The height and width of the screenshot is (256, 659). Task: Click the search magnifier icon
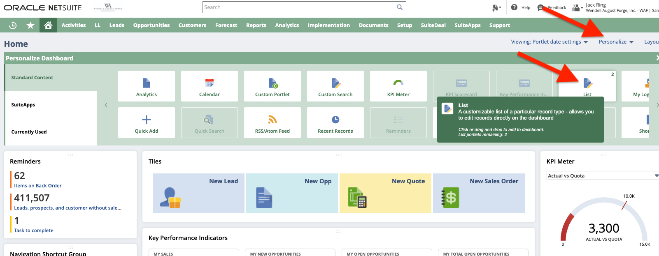(399, 7)
